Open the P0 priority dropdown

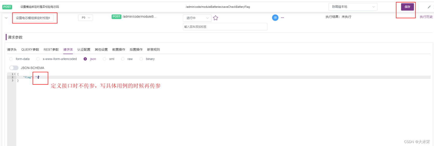(86, 18)
